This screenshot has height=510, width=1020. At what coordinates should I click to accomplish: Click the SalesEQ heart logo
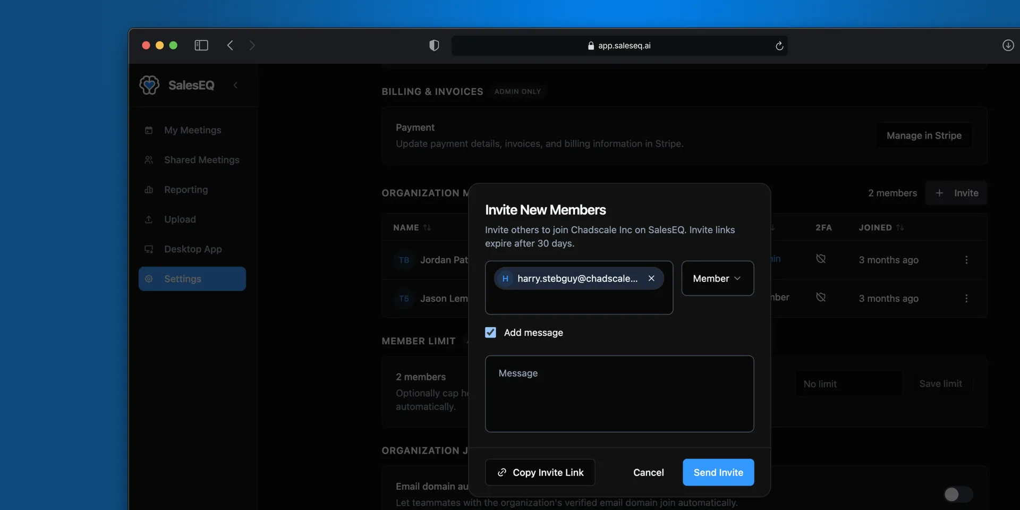(149, 85)
